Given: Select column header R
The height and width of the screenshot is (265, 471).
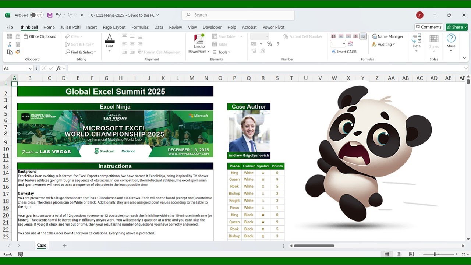Looking at the screenshot, I should click(x=263, y=78).
